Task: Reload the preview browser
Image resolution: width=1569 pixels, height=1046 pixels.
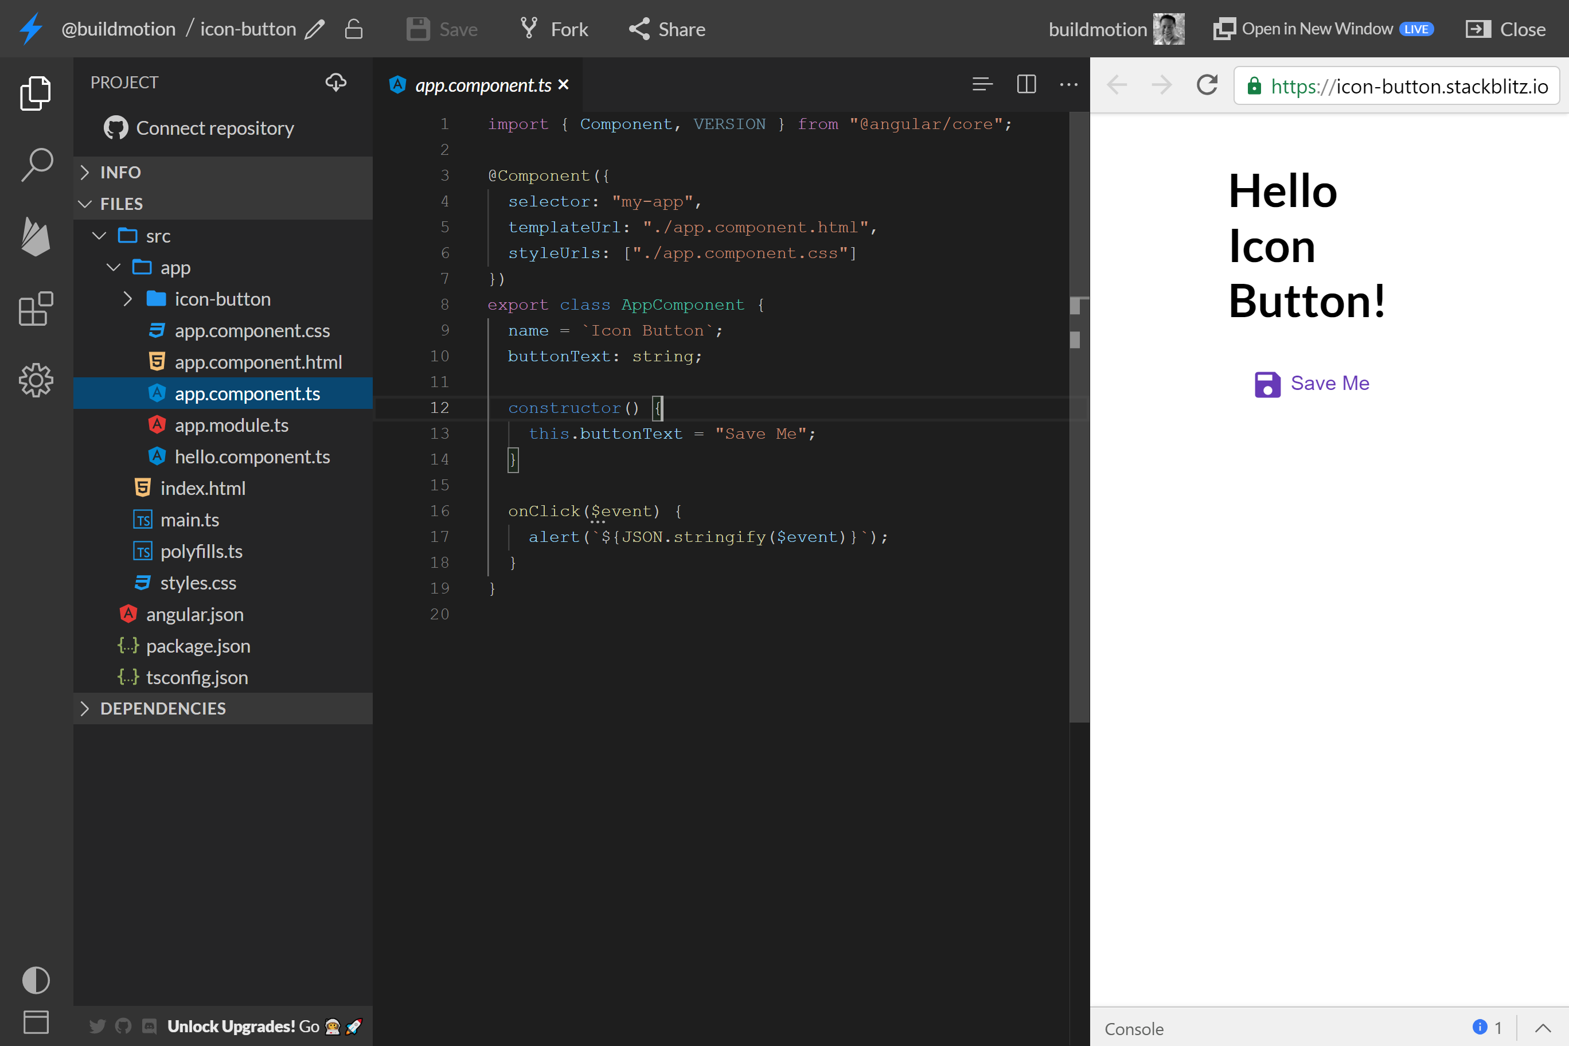Action: pos(1207,85)
